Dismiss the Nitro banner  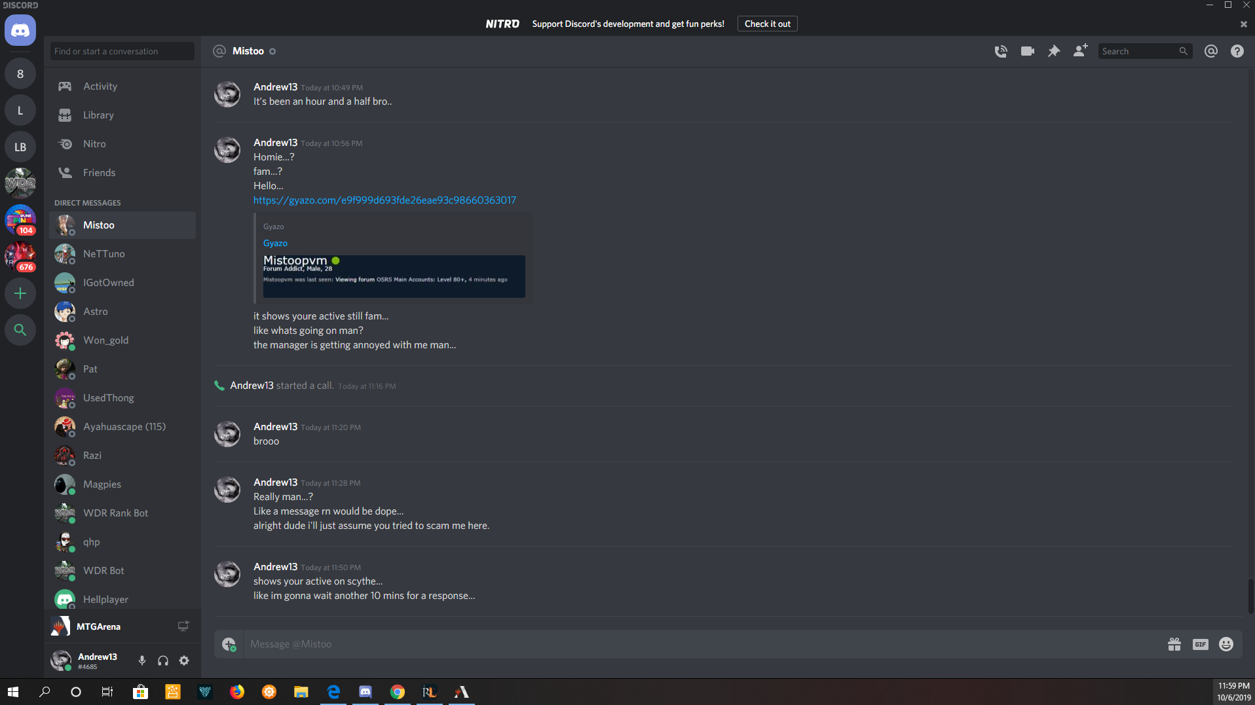tap(1243, 24)
